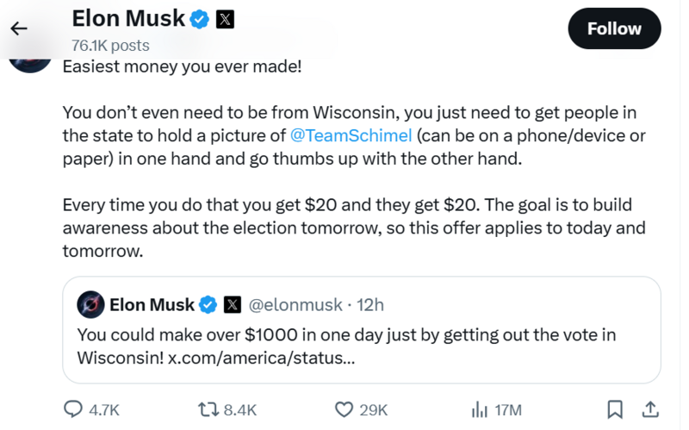Click the verified badge in quoted post
The width and height of the screenshot is (689, 430).
[x=208, y=304]
